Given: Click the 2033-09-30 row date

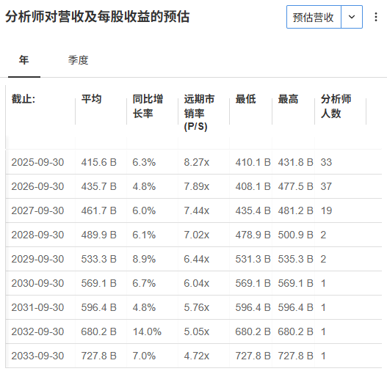Looking at the screenshot, I should [37, 356].
